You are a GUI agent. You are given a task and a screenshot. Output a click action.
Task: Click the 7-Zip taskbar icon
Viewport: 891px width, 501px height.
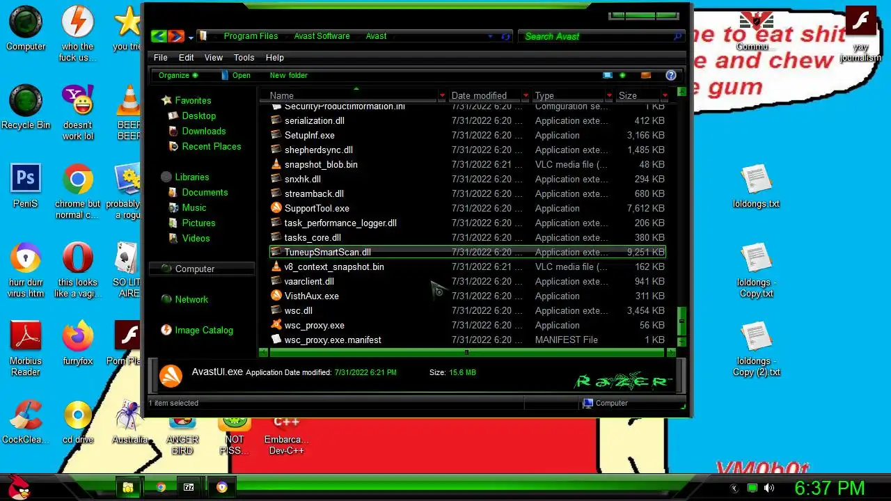189,487
